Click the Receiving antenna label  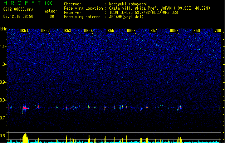pos(82,17)
